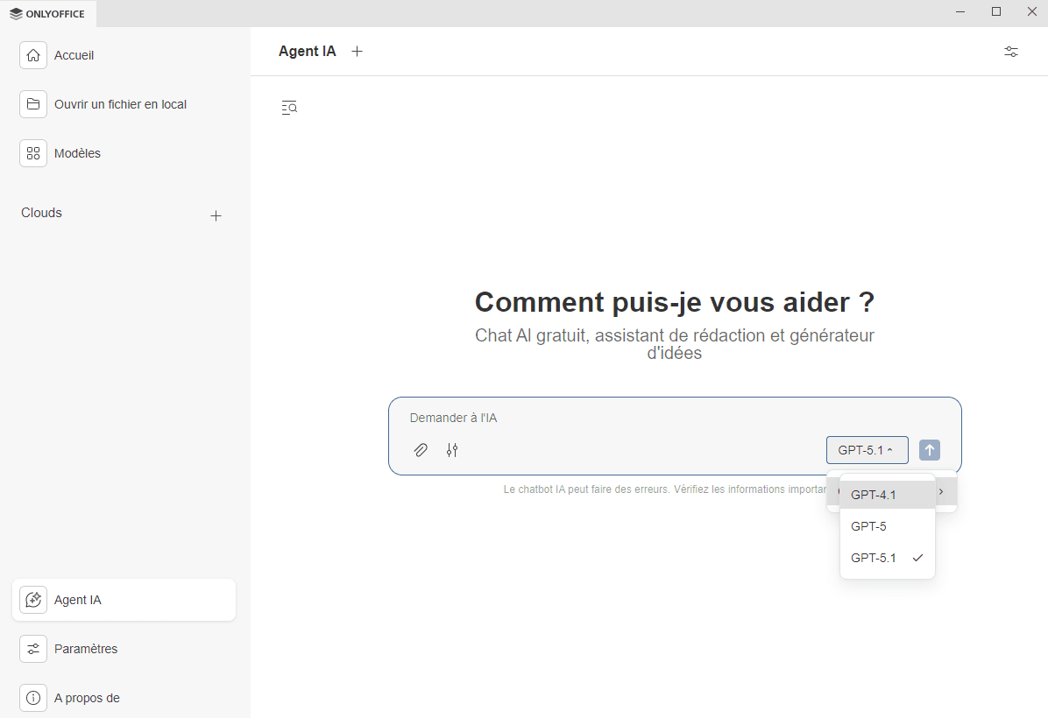This screenshot has width=1048, height=718.
Task: Select the Modèles grid icon
Action: click(x=33, y=152)
